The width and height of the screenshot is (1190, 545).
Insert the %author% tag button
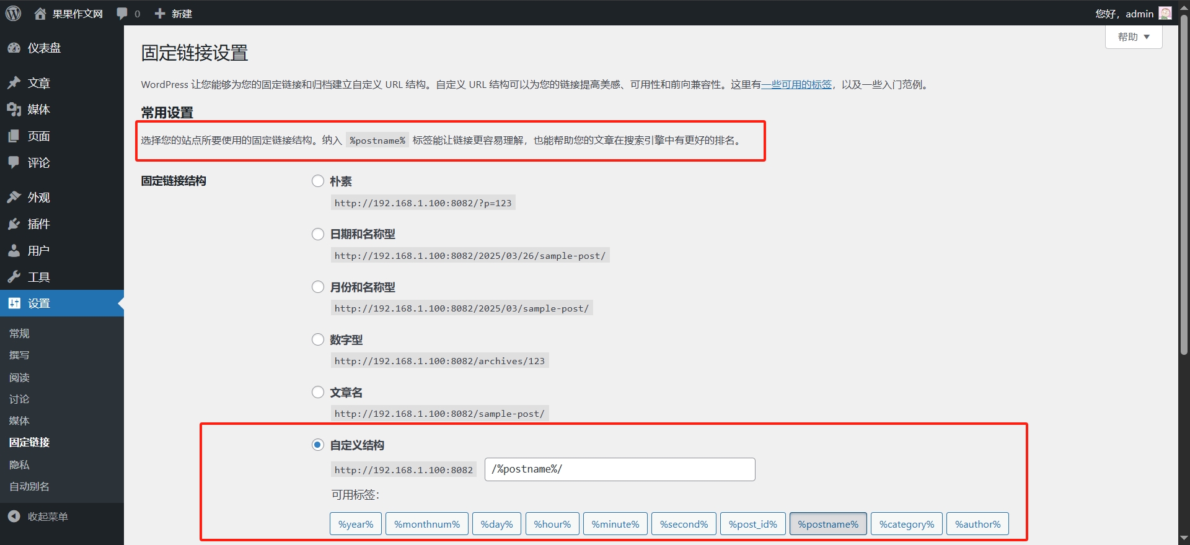(977, 524)
